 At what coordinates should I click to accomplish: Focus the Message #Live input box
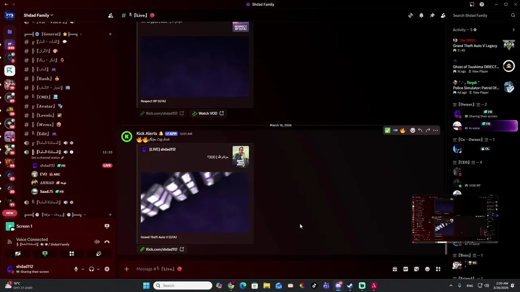(x=260, y=269)
